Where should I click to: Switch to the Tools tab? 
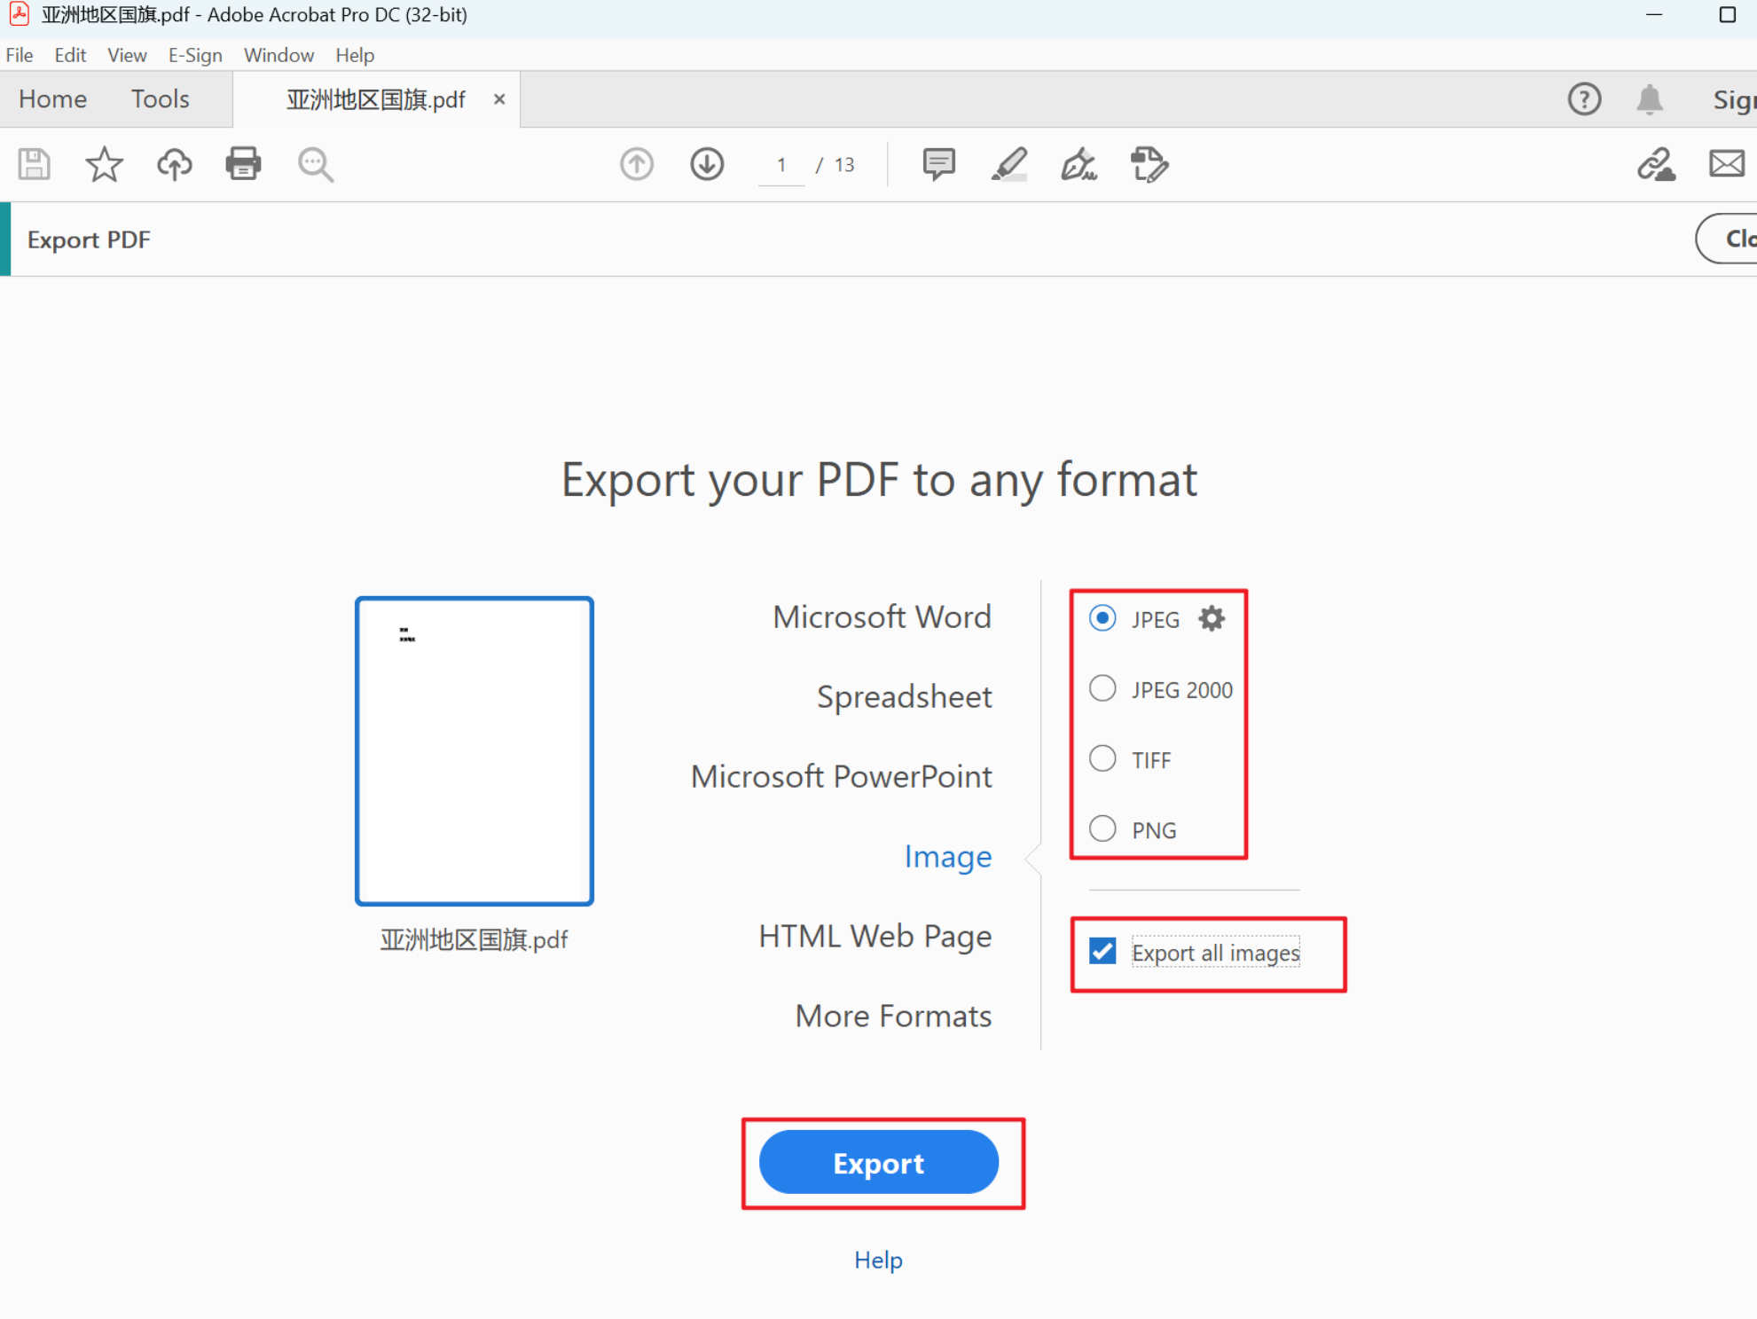pyautogui.click(x=160, y=98)
